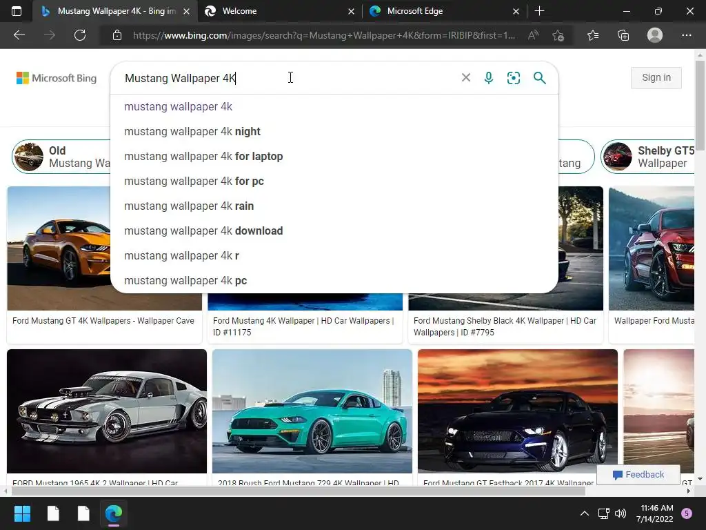
Task: Open Edge Settings and more menu
Action: coord(686,35)
